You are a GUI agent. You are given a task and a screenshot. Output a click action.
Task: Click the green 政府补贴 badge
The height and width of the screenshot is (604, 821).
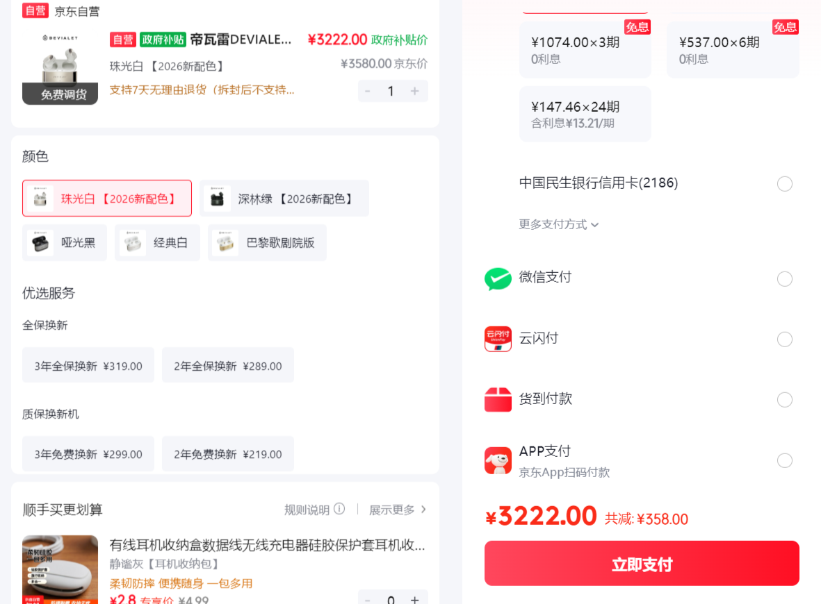[163, 40]
